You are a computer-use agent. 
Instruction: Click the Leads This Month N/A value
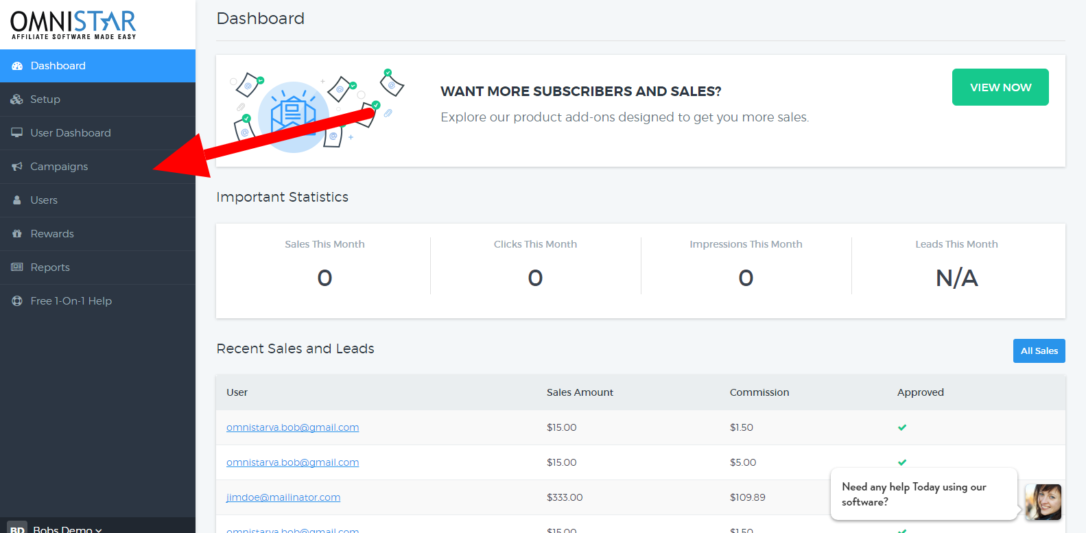pos(957,278)
